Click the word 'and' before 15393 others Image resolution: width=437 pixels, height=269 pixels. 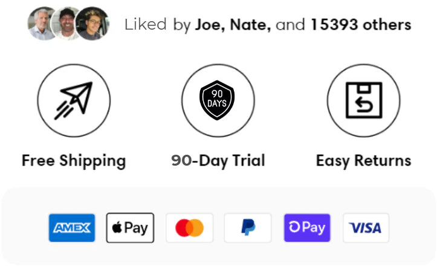point(290,25)
